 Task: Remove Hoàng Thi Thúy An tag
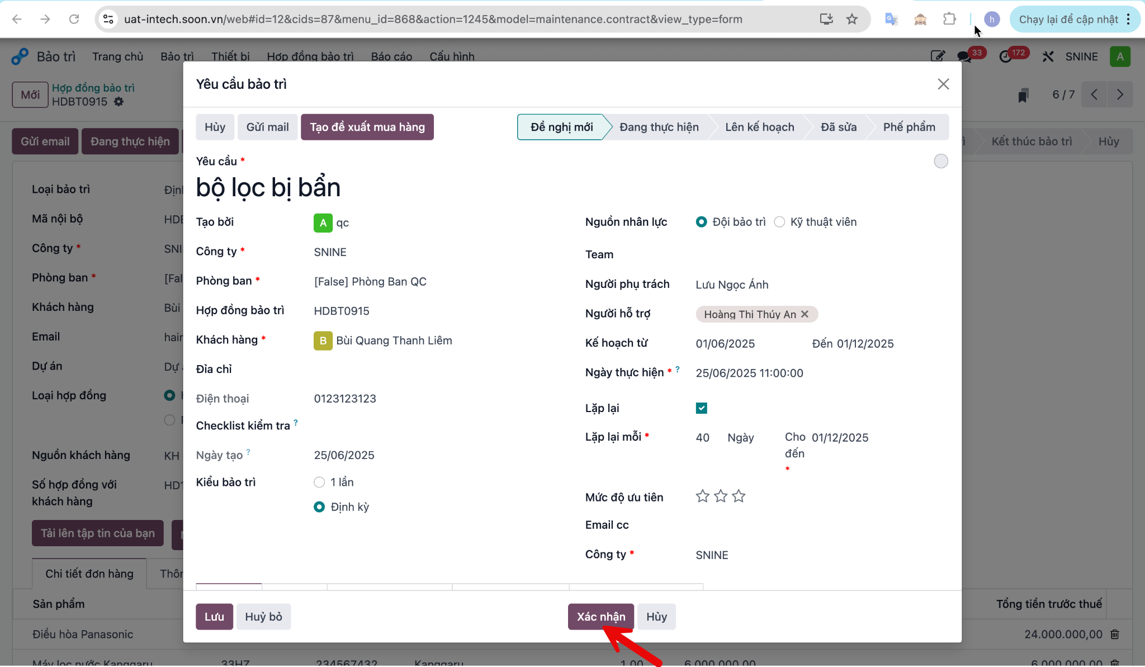click(805, 314)
